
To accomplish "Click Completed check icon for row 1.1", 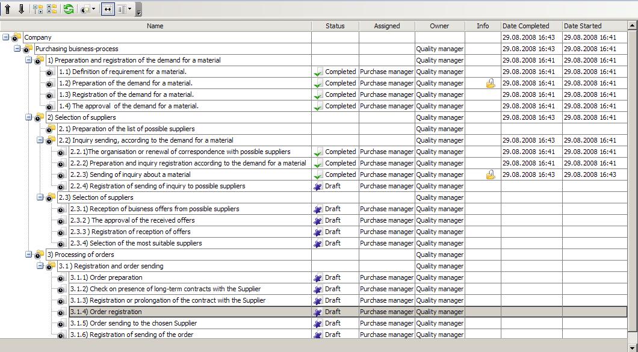I will 318,72.
